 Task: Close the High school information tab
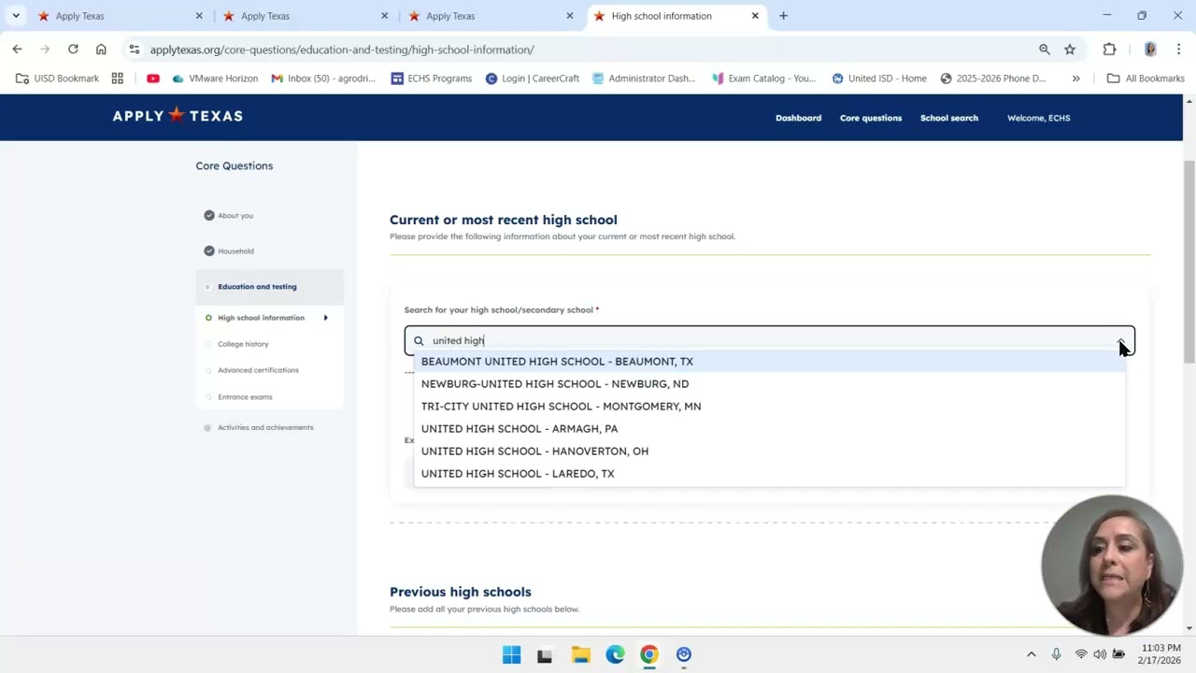point(755,16)
